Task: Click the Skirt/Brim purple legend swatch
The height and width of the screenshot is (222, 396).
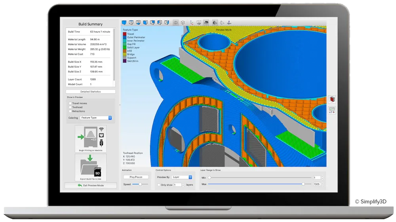Action: (x=124, y=61)
